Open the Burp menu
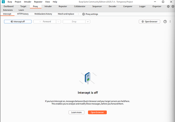Image resolution: width=175 pixels, height=122 pixels. tap(10, 2)
